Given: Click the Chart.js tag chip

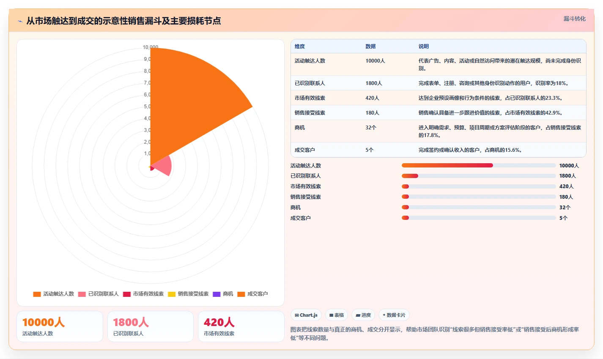Looking at the screenshot, I should [306, 315].
